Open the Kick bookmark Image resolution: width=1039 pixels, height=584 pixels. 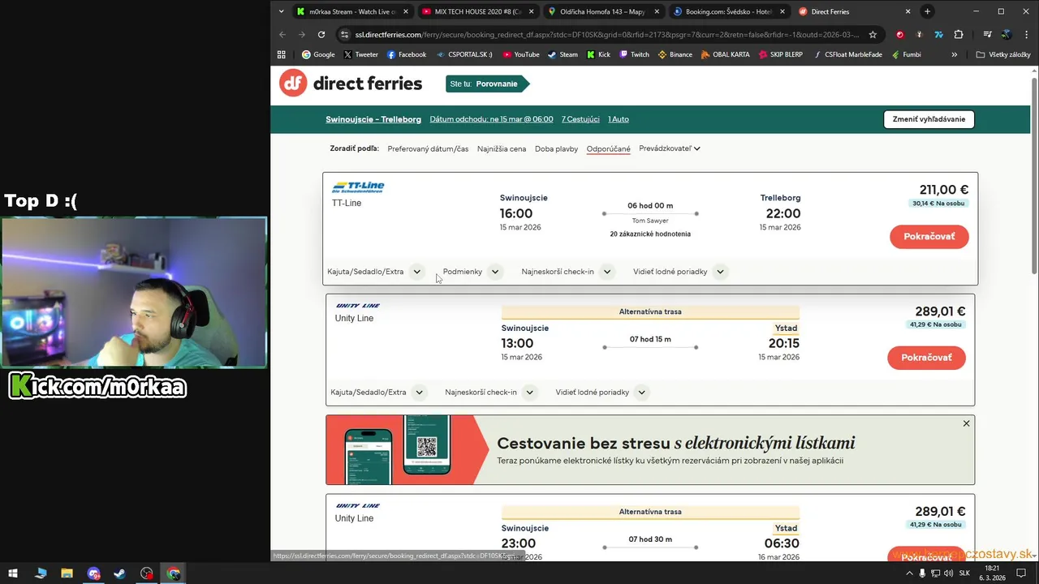[x=598, y=54]
